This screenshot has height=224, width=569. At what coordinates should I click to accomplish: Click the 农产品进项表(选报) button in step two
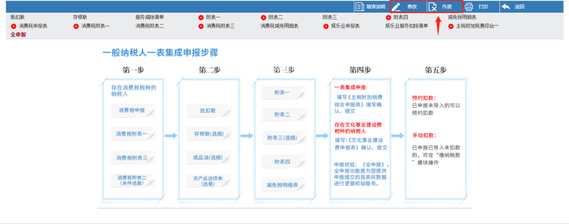pos(209,181)
